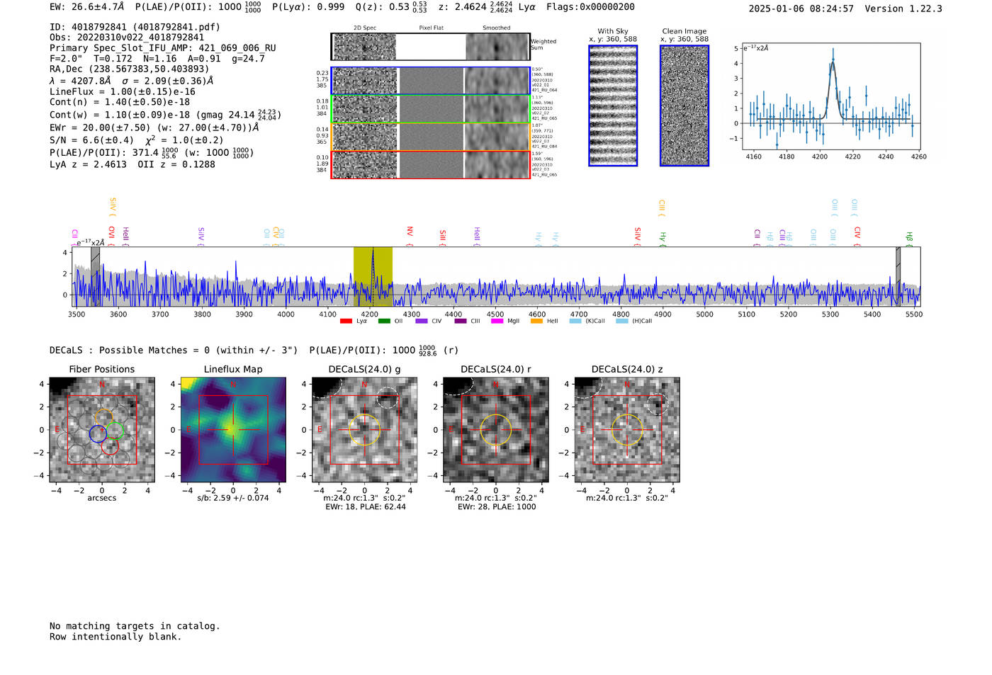992x675 pixels.
Task: Select the yellow highlighted emission line region
Action: (373, 276)
